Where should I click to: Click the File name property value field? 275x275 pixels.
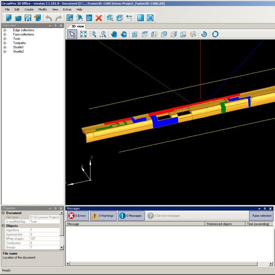tap(44, 217)
